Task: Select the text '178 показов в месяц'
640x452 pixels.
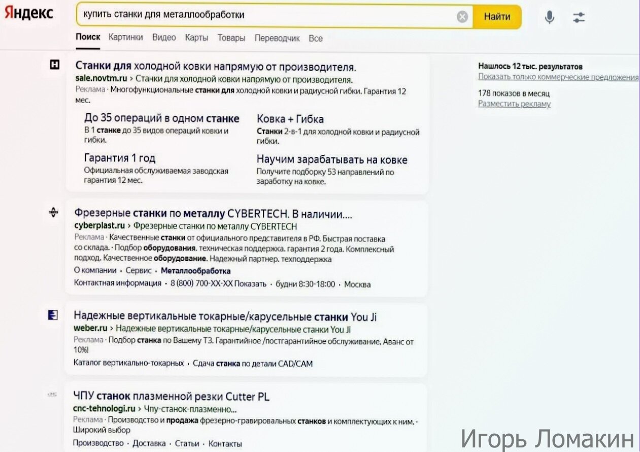Action: [x=514, y=93]
